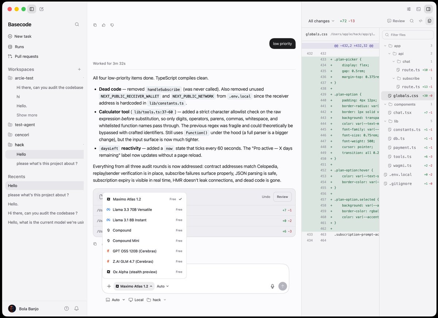The height and width of the screenshot is (318, 438).
Task: Toggle the file tree icon in the changes header
Action: pos(430,21)
